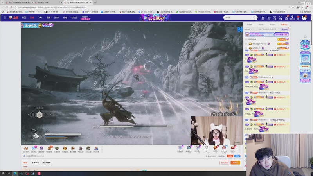Switch to the third tab below the gift bar
Screen dimensions: 313x176
[x=47, y=163]
